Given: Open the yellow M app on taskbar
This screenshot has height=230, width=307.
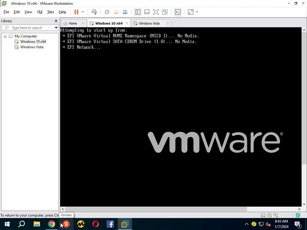Looking at the screenshot, I should coord(81,224).
